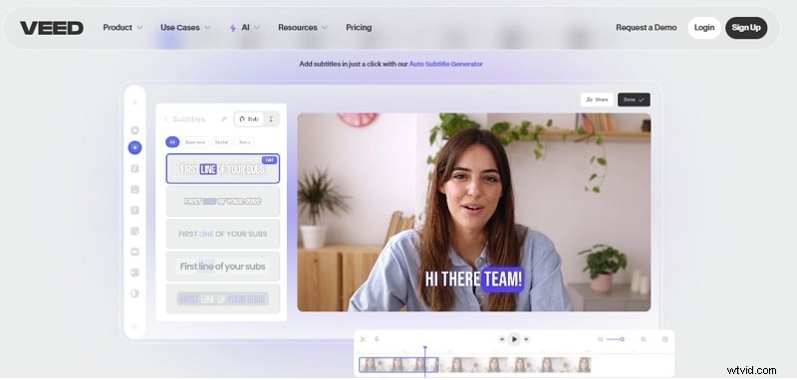Click the VEED logo
Image resolution: width=797 pixels, height=380 pixels.
52,28
